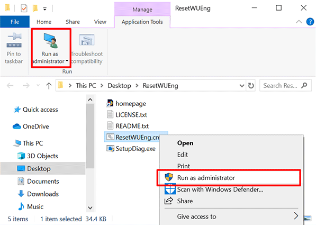
Task: Select the ResetWUEng.cmd file
Action: click(132, 137)
